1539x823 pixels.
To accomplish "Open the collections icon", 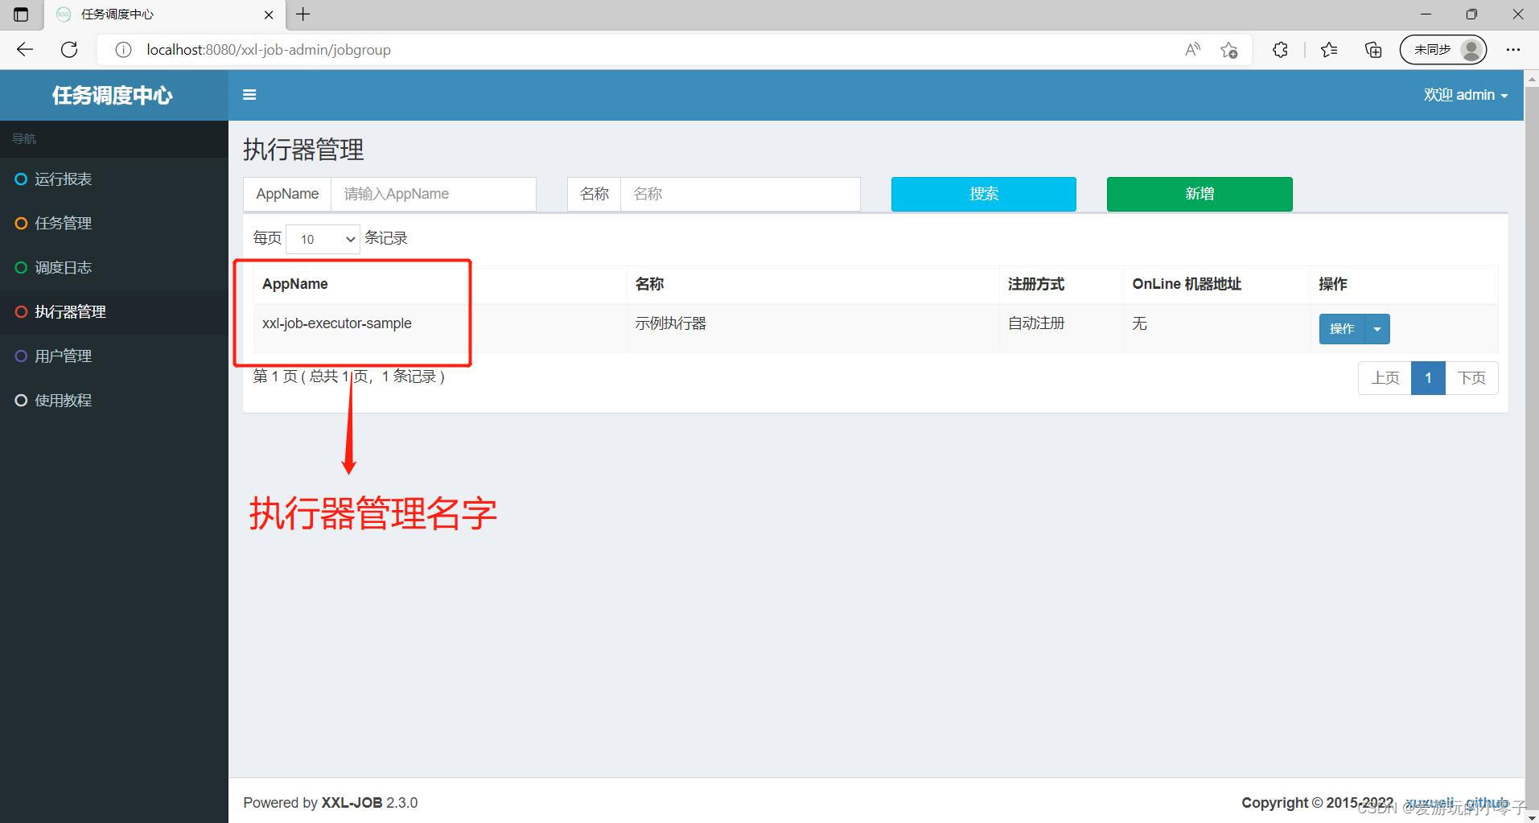I will 1373,50.
